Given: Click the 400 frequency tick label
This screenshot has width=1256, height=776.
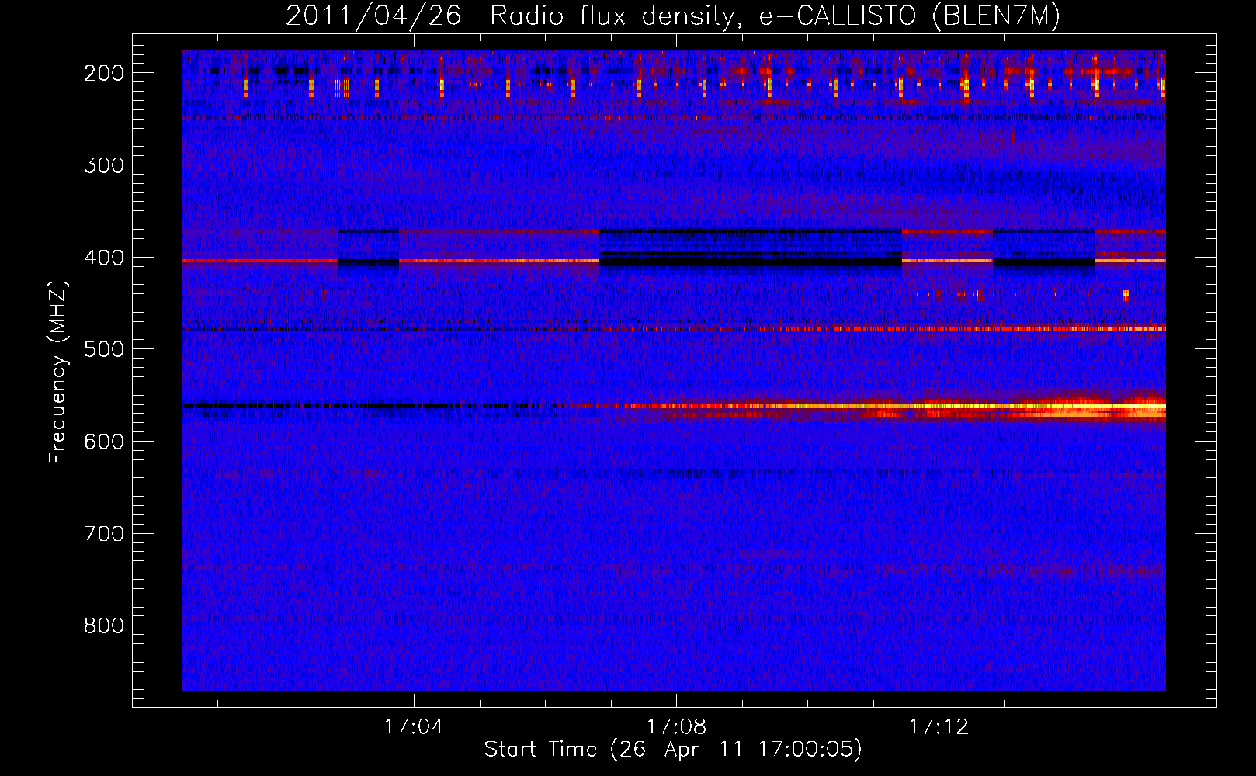Looking at the screenshot, I should [104, 258].
